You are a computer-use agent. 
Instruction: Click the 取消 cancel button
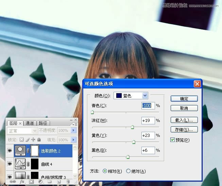(x=184, y=108)
